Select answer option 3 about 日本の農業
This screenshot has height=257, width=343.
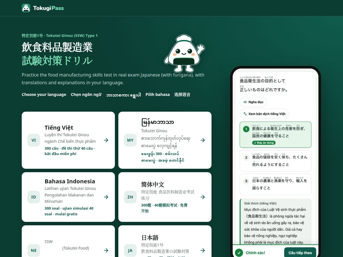(275, 184)
